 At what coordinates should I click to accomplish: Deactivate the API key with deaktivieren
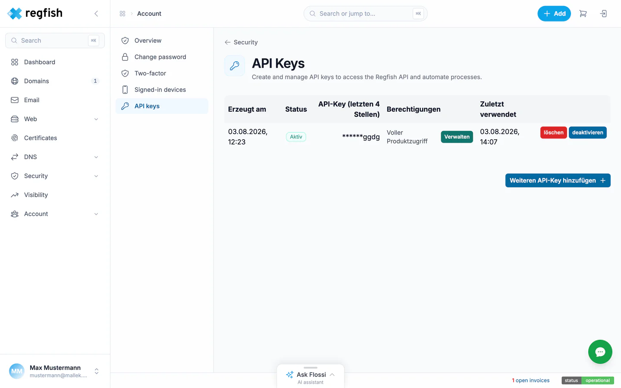coord(587,132)
